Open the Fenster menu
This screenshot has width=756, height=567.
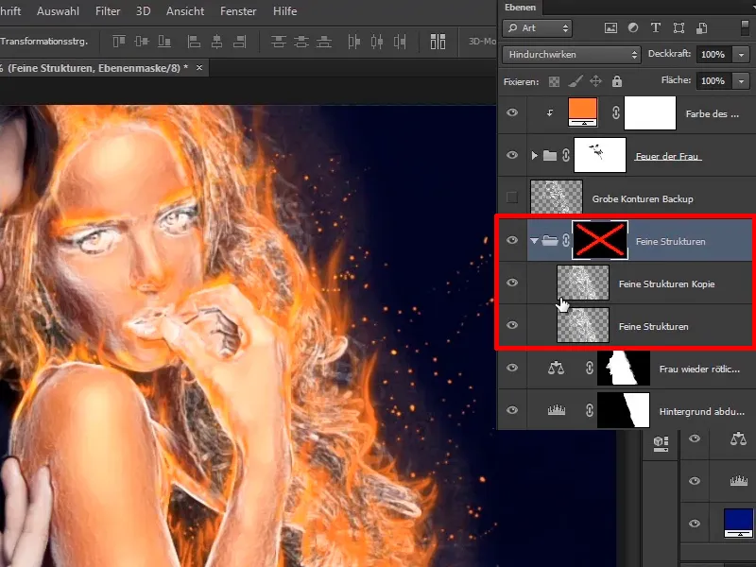238,11
